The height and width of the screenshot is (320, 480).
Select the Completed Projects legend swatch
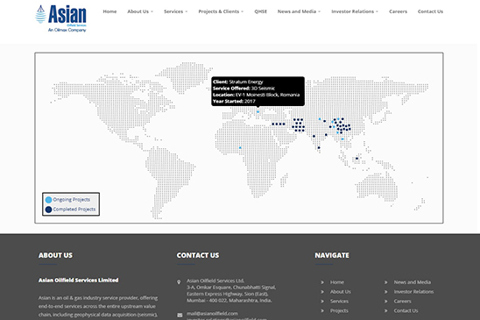coord(48,210)
